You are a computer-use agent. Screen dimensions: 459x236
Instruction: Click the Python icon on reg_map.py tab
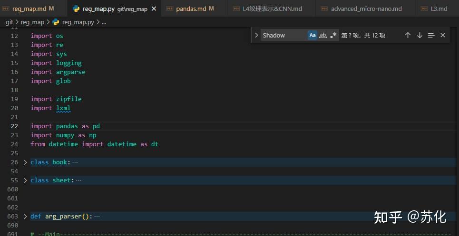(x=76, y=9)
